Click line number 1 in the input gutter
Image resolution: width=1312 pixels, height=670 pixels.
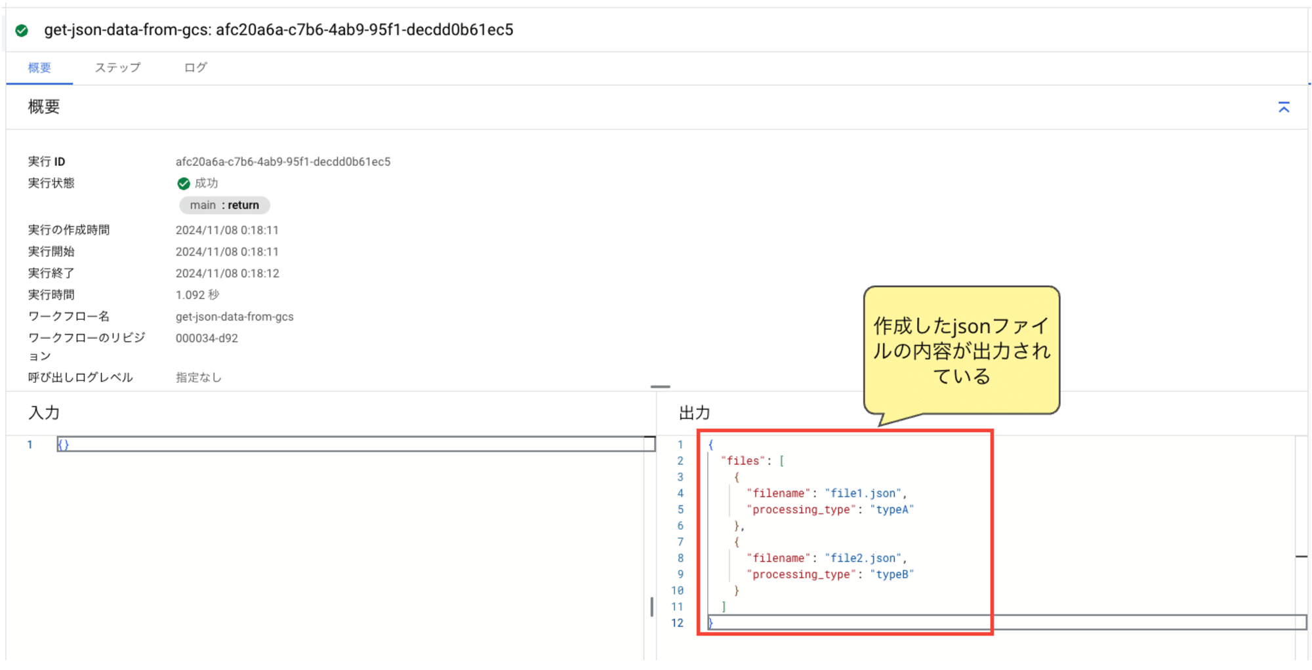point(30,444)
